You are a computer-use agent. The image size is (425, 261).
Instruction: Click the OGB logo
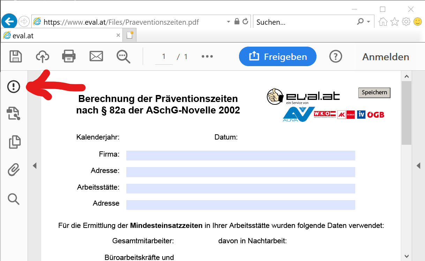[375, 114]
